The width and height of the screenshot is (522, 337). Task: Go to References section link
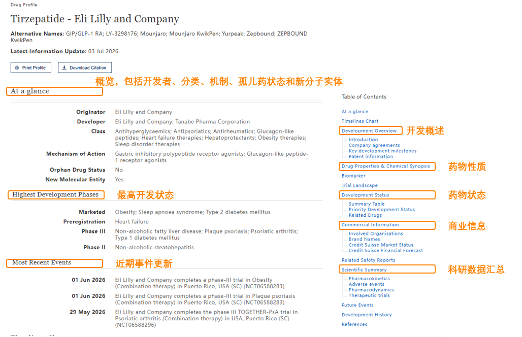pos(354,324)
